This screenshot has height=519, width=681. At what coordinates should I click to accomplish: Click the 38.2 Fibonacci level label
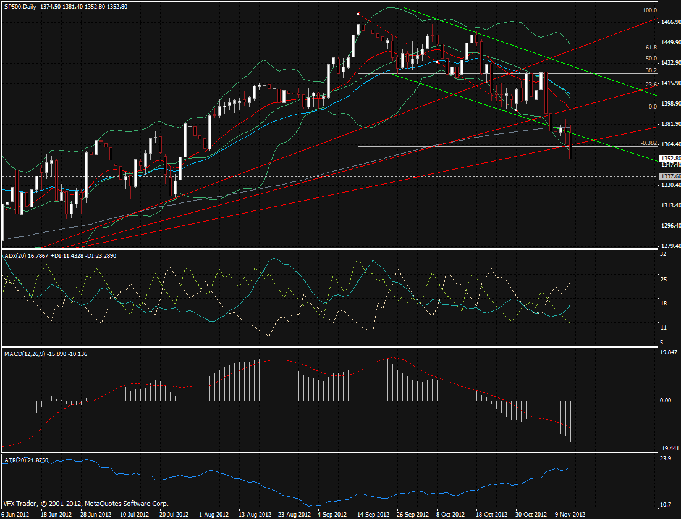coord(650,70)
